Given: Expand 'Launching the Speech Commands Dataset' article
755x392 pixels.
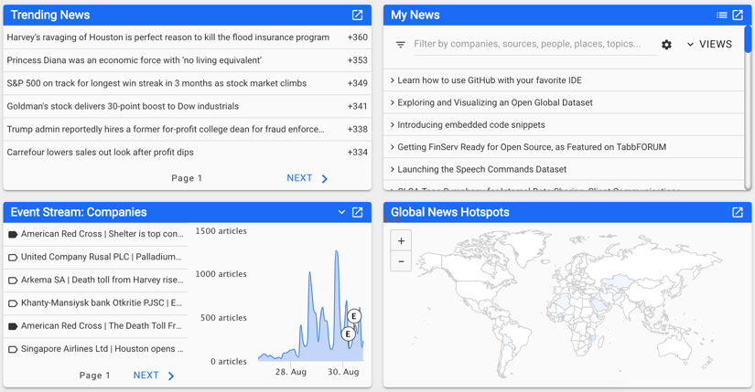Looking at the screenshot, I should (481, 169).
